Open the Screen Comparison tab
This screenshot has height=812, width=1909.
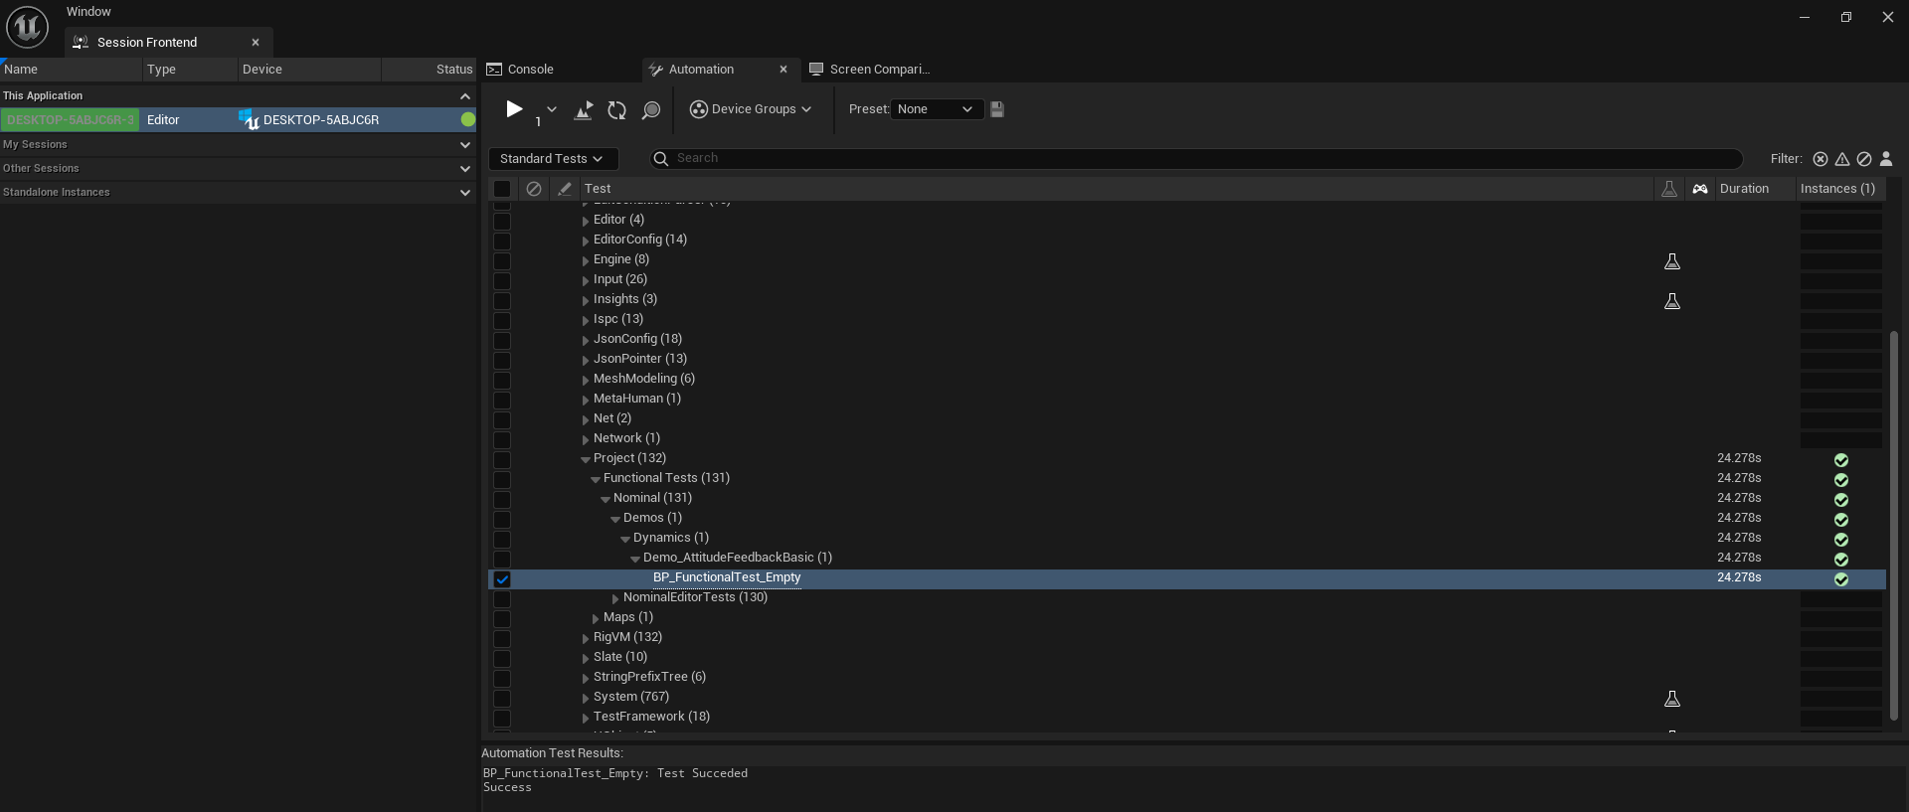pyautogui.click(x=869, y=70)
